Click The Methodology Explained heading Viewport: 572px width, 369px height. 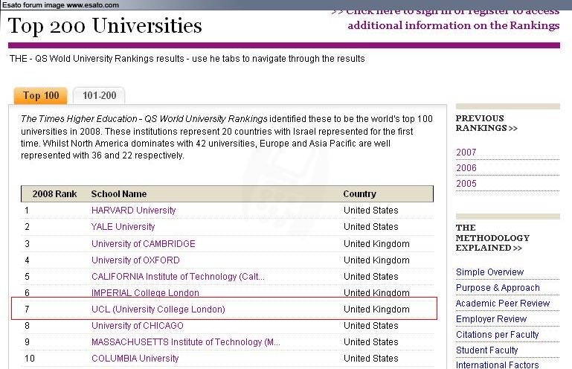pyautogui.click(x=492, y=237)
